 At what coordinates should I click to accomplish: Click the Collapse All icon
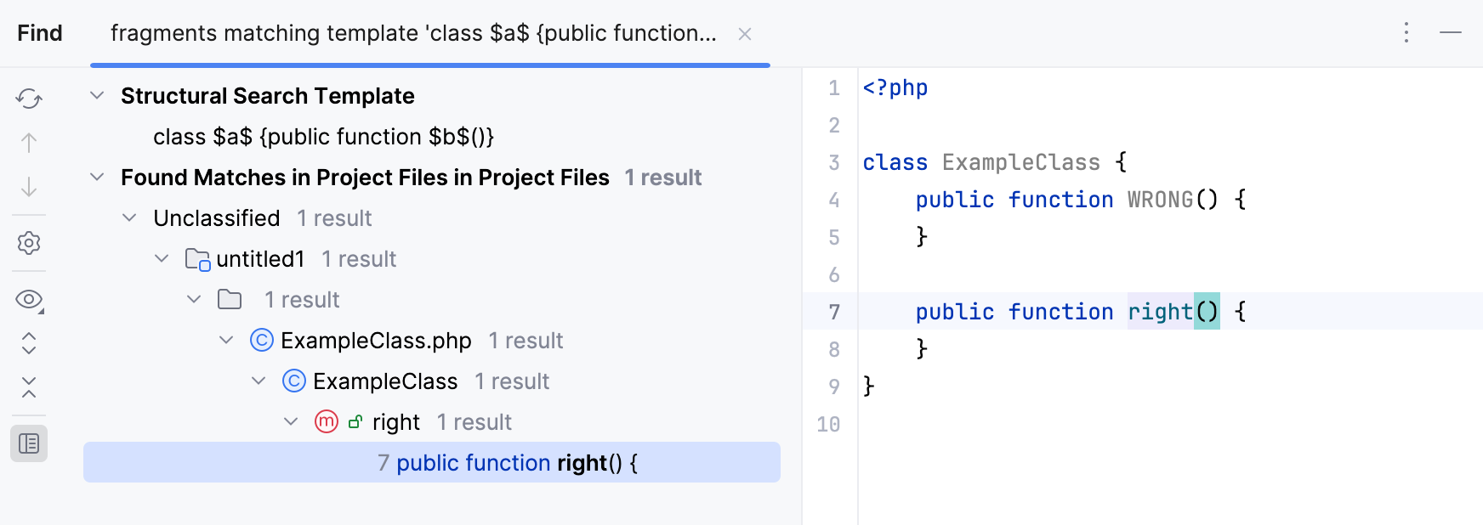(29, 387)
